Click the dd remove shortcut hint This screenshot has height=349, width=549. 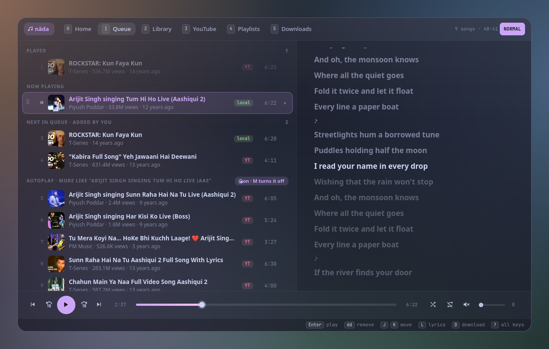359,325
